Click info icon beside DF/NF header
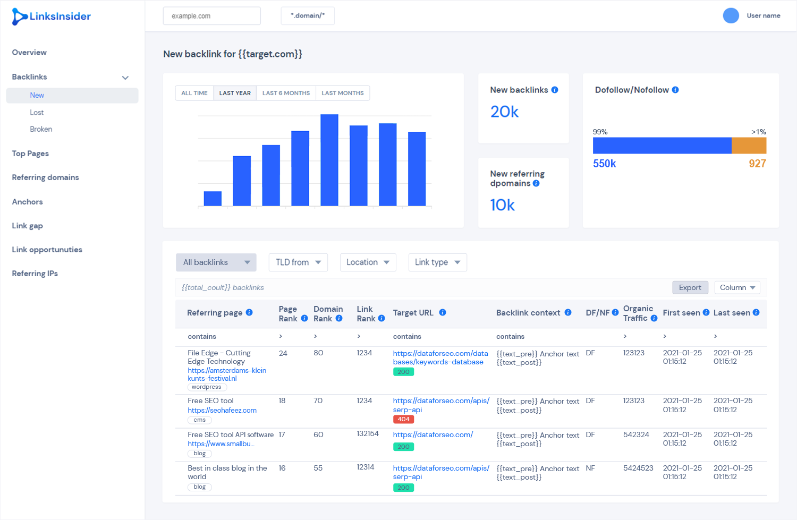797x520 pixels. click(615, 312)
